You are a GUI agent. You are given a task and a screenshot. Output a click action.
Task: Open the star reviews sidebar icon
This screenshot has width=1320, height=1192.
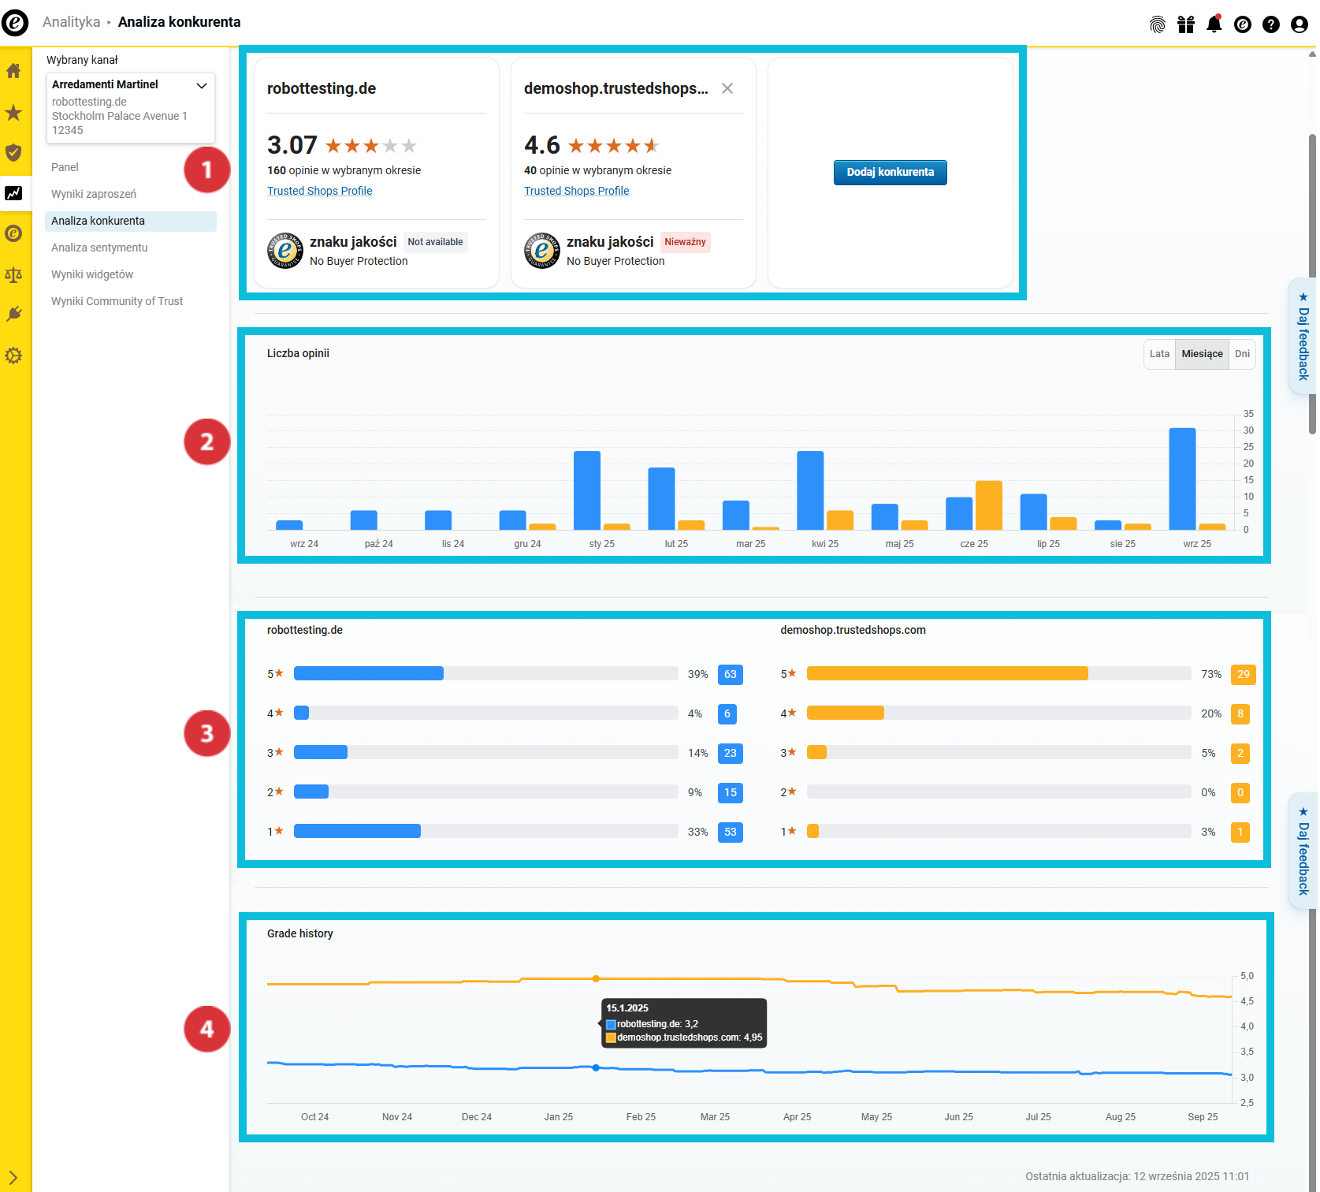coord(13,113)
